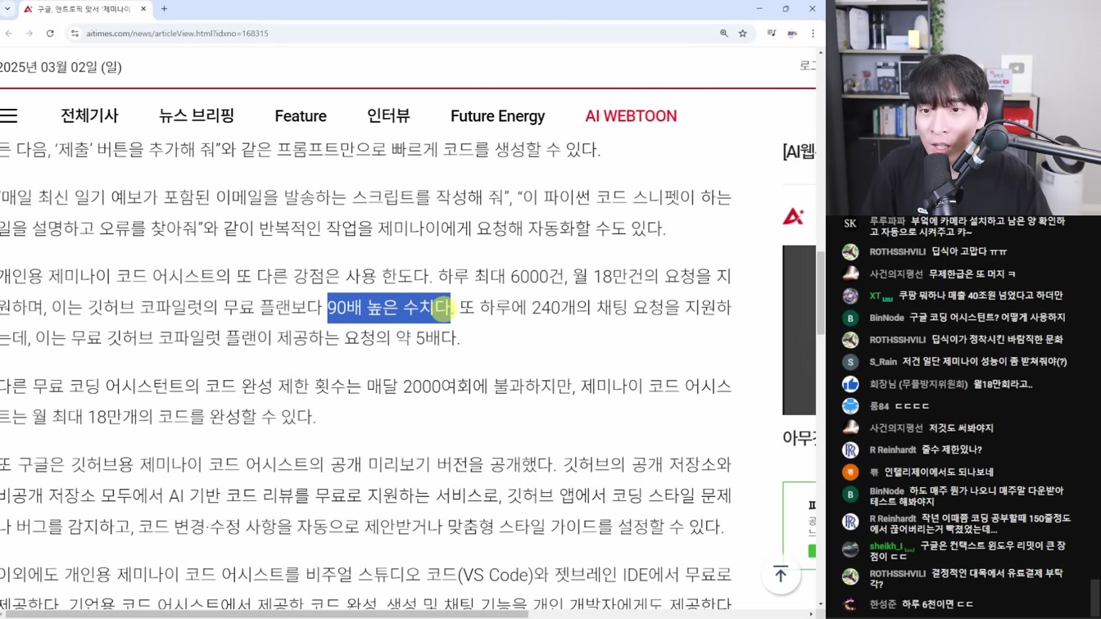1101x619 pixels.
Task: Click the webcam video overlay of streamer
Action: point(963,108)
